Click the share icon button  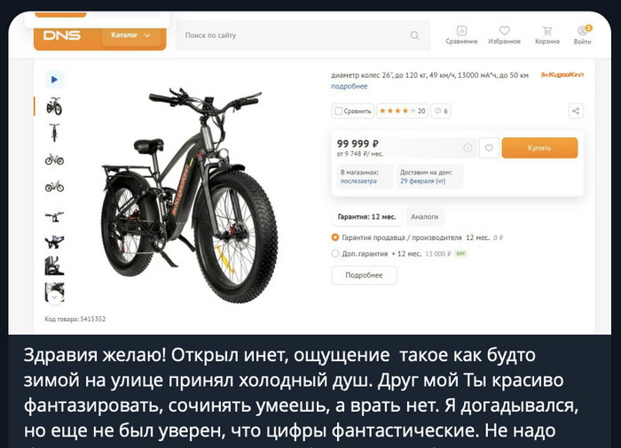[x=576, y=111]
